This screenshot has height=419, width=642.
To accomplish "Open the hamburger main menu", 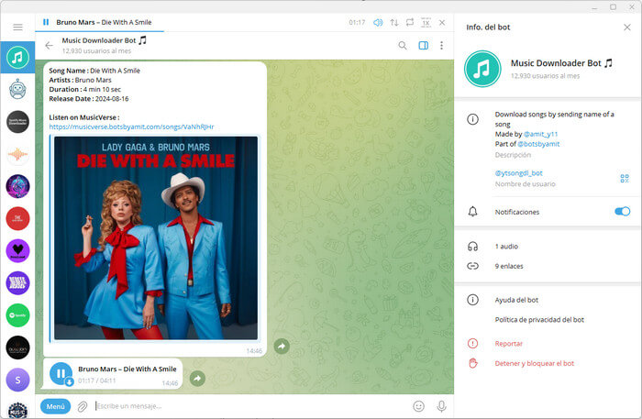I will tap(17, 27).
